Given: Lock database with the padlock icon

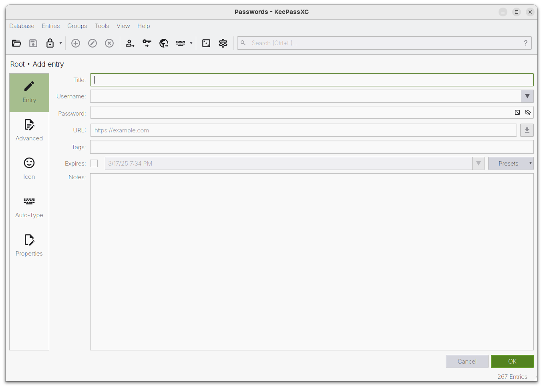Looking at the screenshot, I should coord(50,43).
